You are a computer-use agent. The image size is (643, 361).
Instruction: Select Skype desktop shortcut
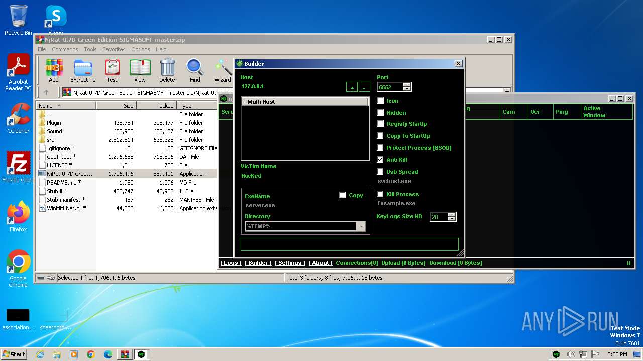pos(55,20)
